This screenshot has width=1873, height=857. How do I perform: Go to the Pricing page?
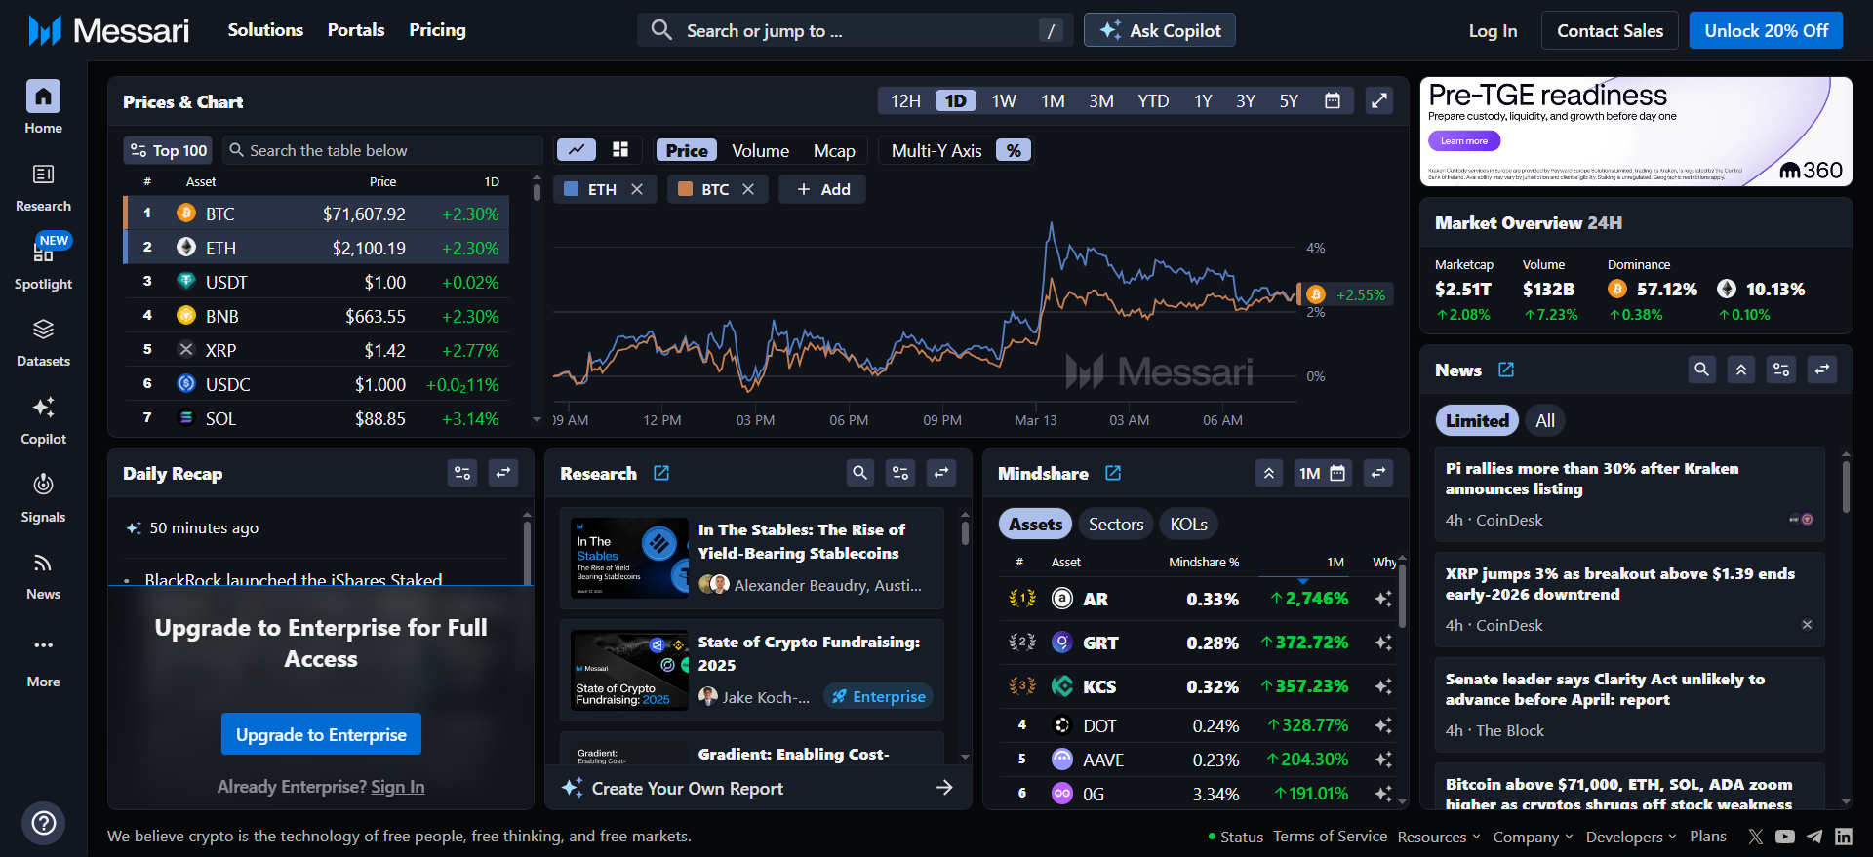tap(437, 30)
